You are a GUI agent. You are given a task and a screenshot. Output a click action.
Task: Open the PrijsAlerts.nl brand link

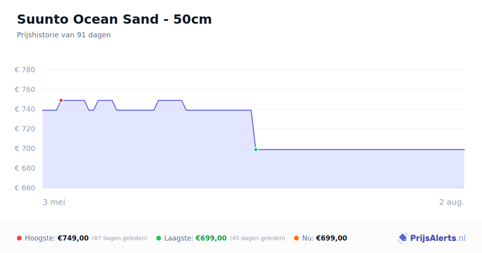pyautogui.click(x=432, y=238)
